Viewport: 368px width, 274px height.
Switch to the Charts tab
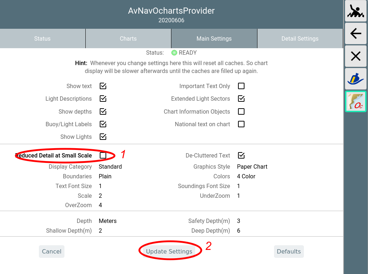[128, 39]
